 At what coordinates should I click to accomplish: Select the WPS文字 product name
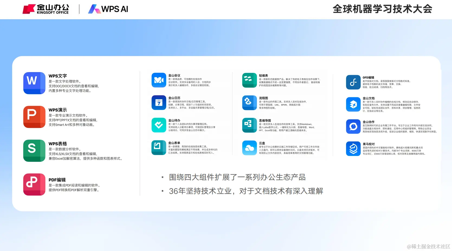tap(58, 76)
